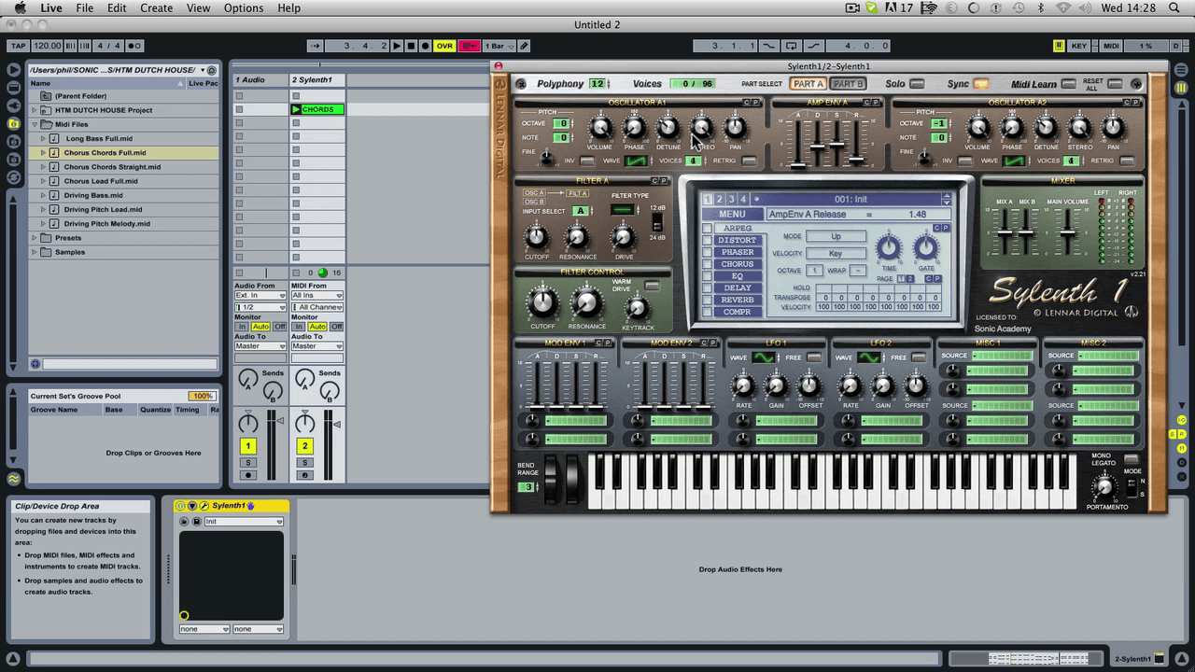
Task: Open the Edit menu
Action: pyautogui.click(x=117, y=8)
